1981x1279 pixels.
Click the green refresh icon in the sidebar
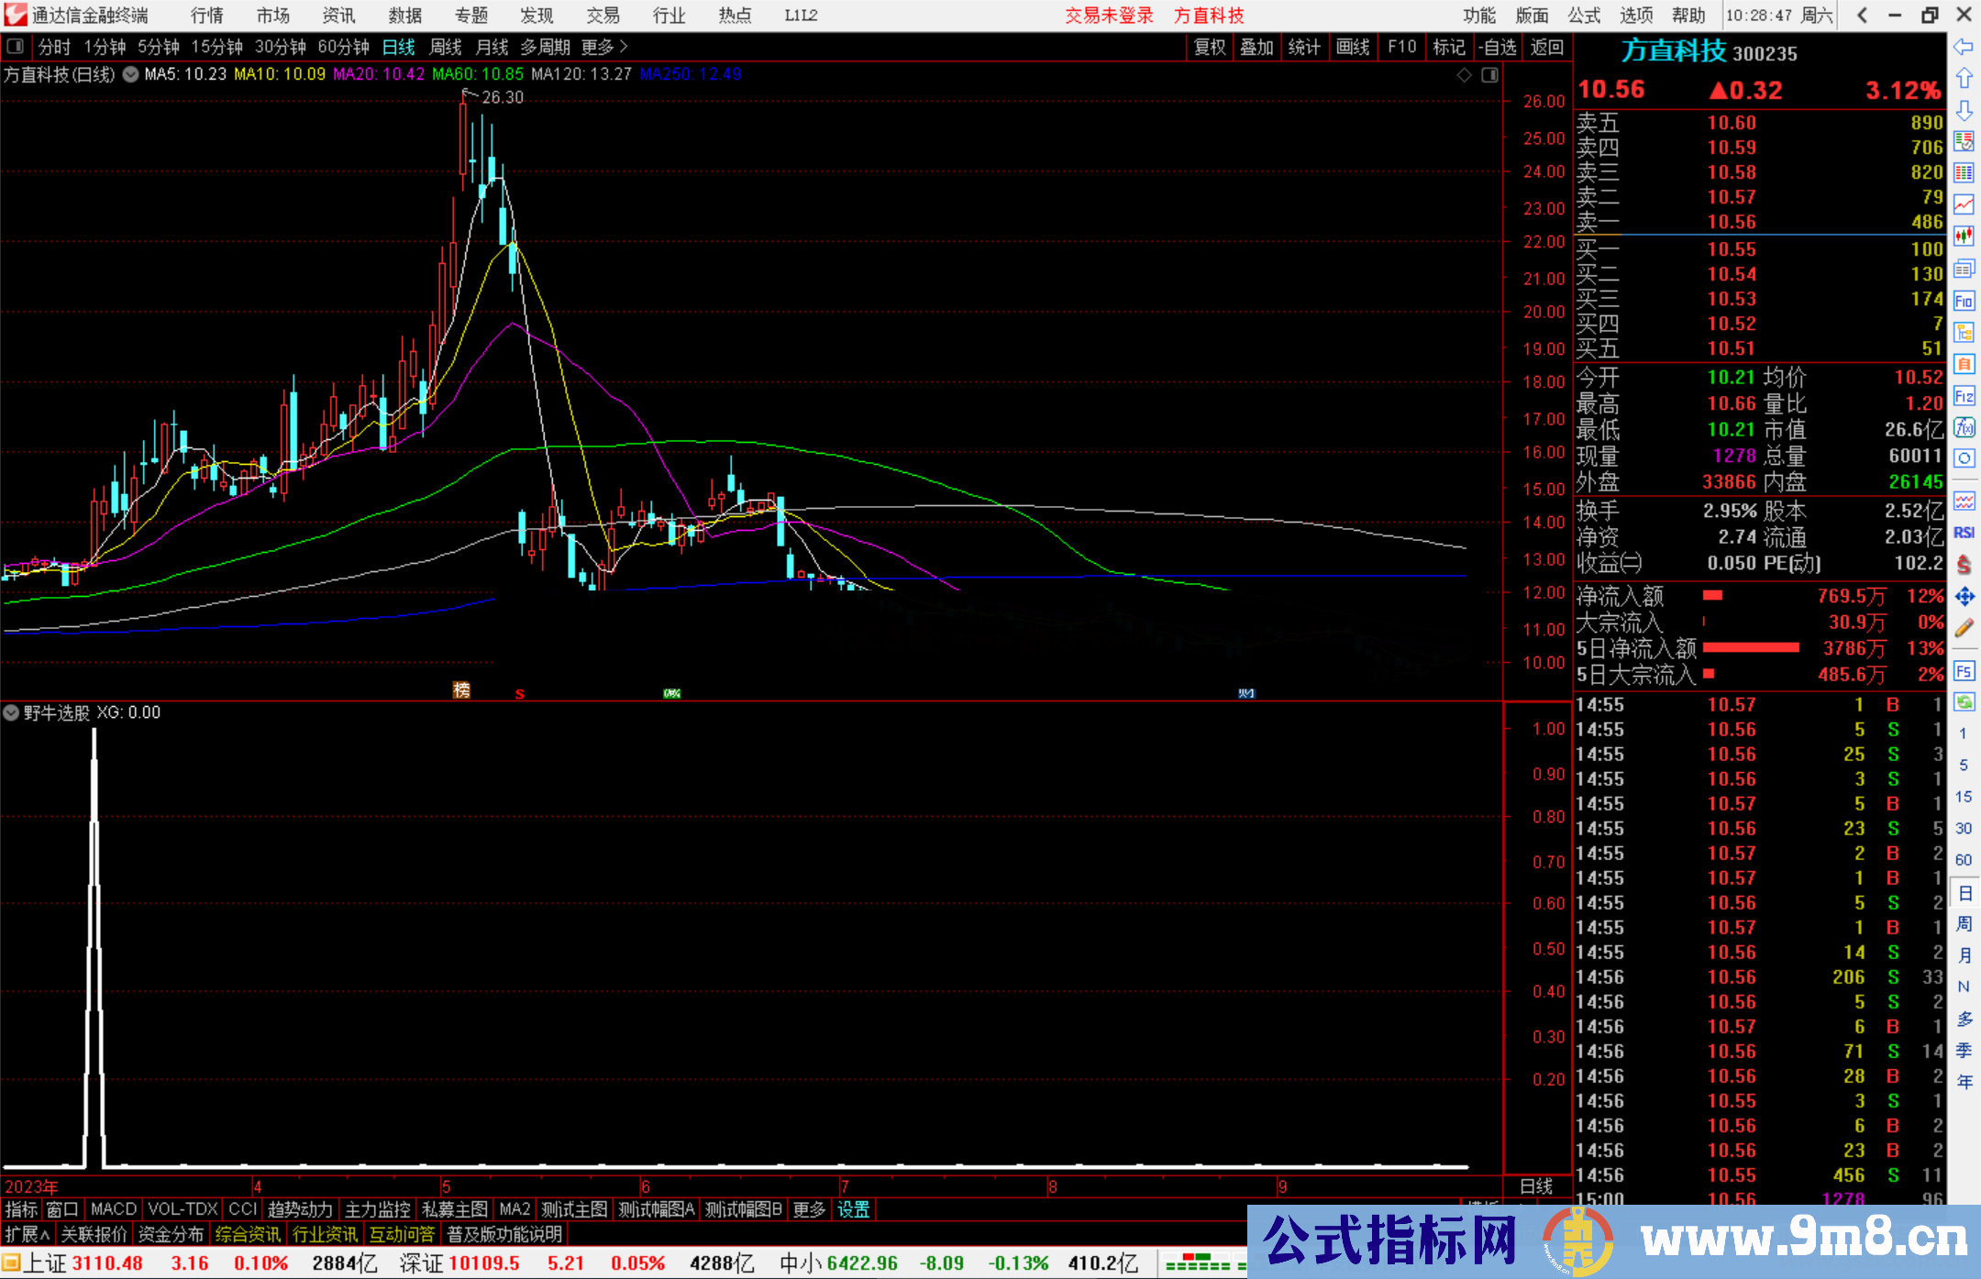[x=1964, y=702]
